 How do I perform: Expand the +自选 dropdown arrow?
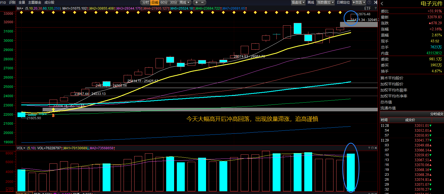tap(364, 2)
